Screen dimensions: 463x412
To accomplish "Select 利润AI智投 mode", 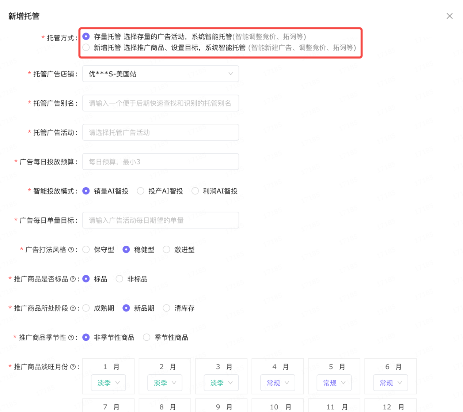I will pos(196,191).
